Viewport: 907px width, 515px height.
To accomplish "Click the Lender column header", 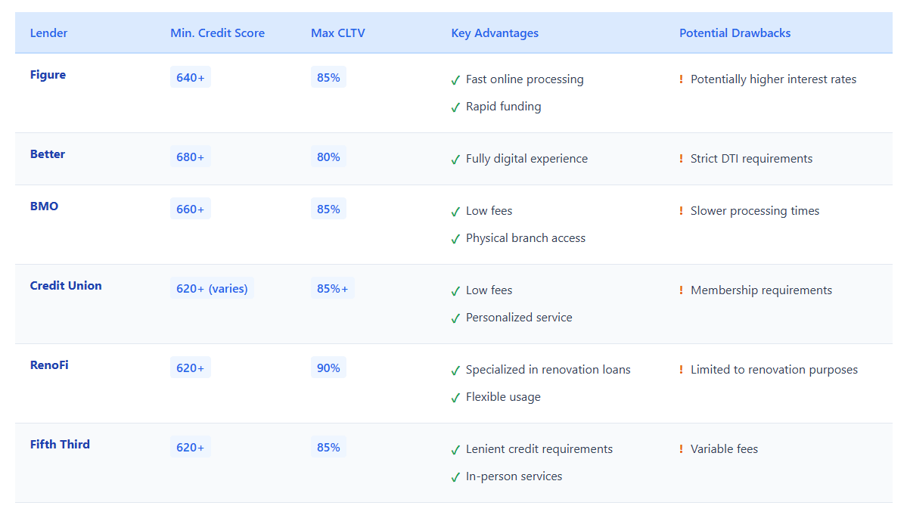I will pyautogui.click(x=48, y=33).
